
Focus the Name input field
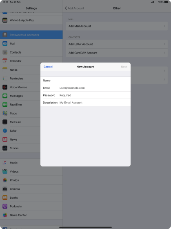[85, 81]
